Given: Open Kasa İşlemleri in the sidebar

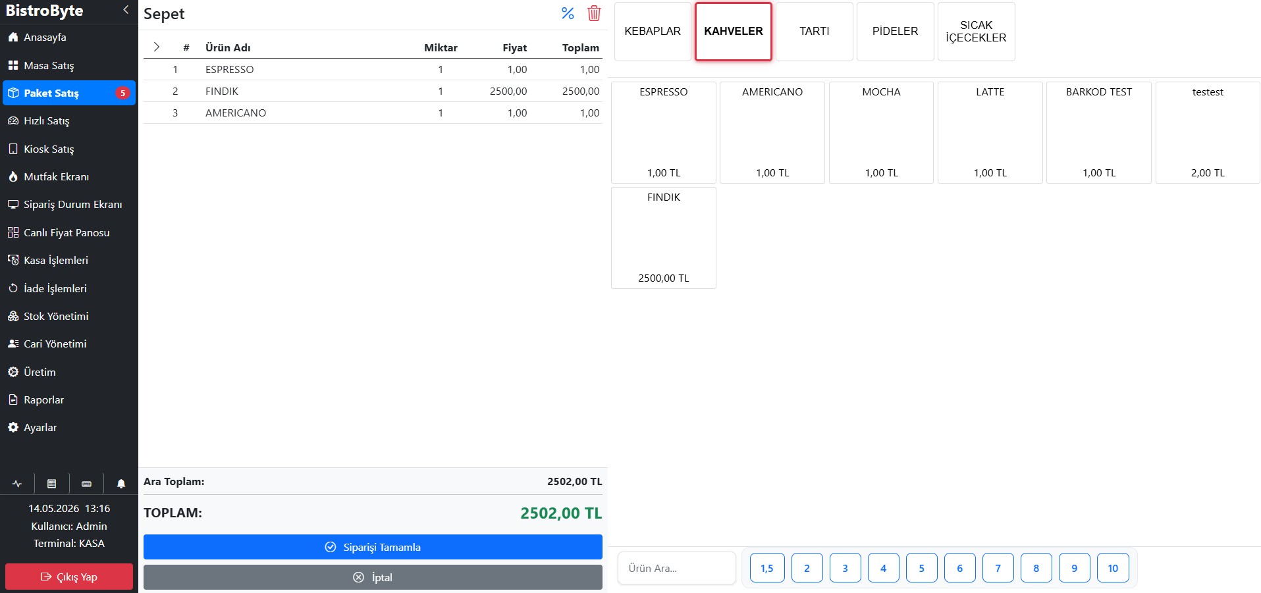Looking at the screenshot, I should click(x=69, y=260).
